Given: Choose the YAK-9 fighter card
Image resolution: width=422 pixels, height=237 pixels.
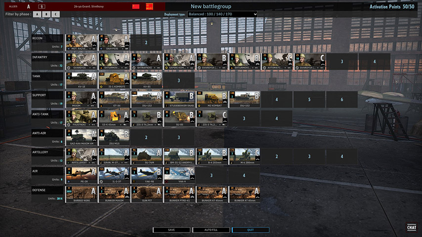Looking at the screenshot, I should click(179, 175).
